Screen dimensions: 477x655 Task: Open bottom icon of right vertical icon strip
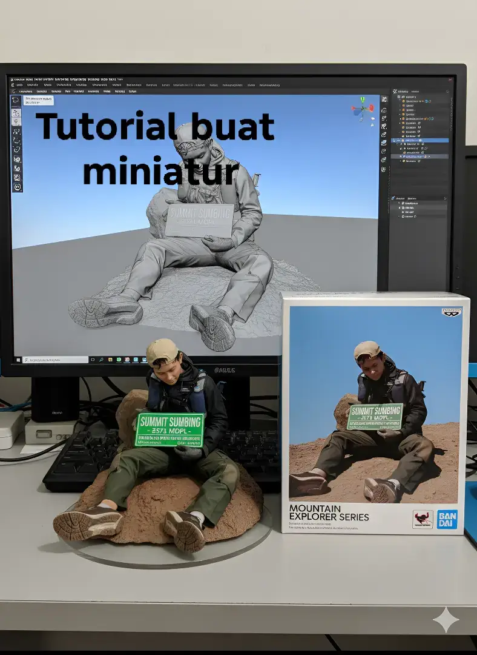(384, 169)
